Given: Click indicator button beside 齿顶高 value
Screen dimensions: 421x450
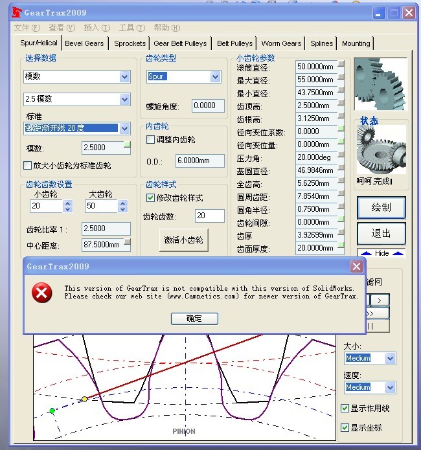Looking at the screenshot, I should [341, 102].
